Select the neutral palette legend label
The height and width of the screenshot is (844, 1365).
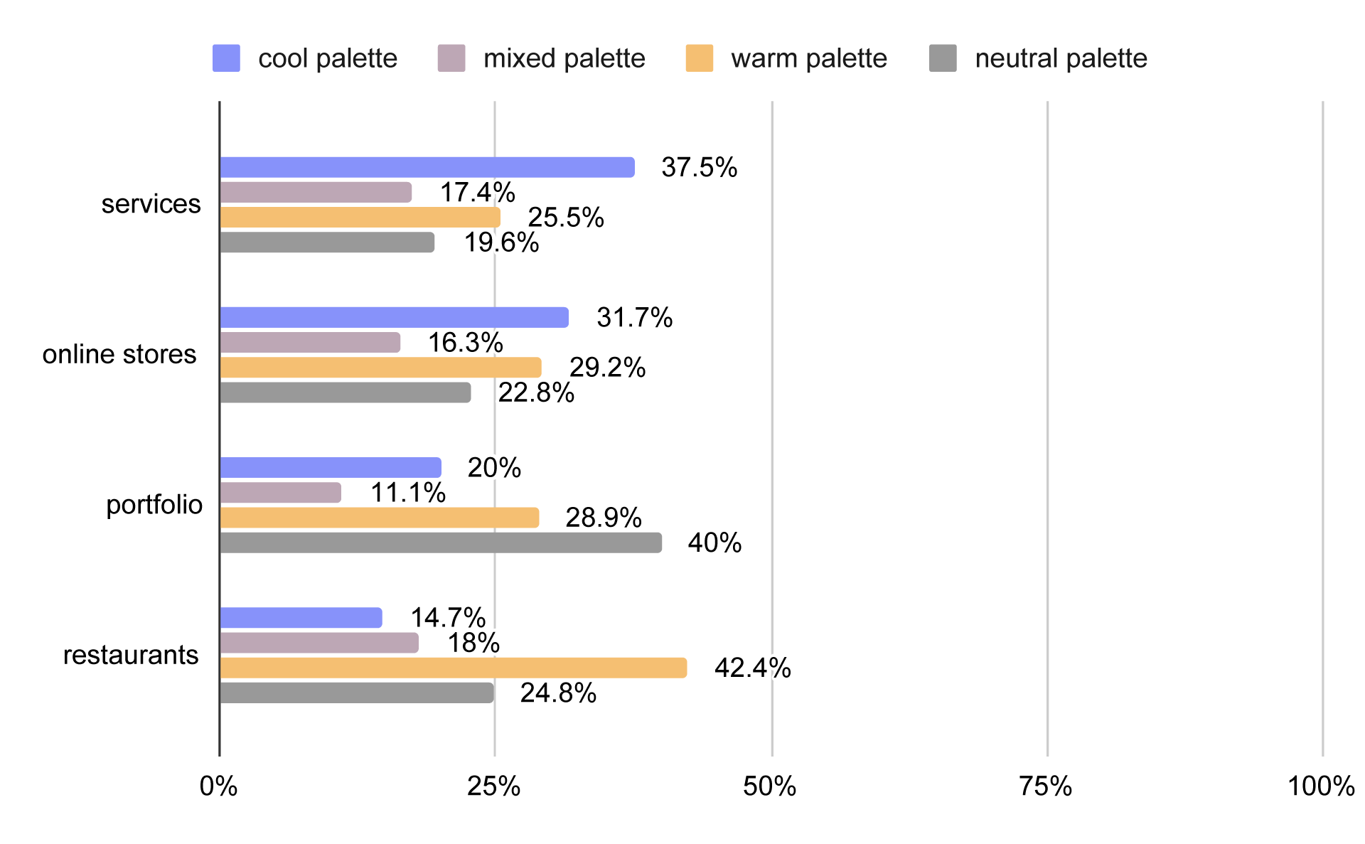(x=1061, y=58)
